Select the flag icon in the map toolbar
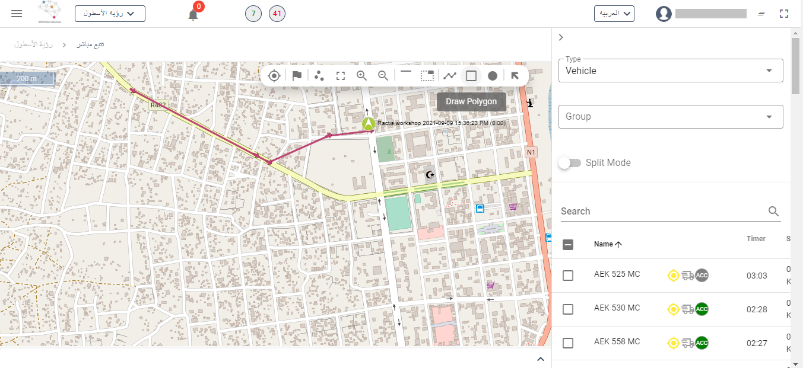Screen dimensions: 803x368 coord(297,76)
